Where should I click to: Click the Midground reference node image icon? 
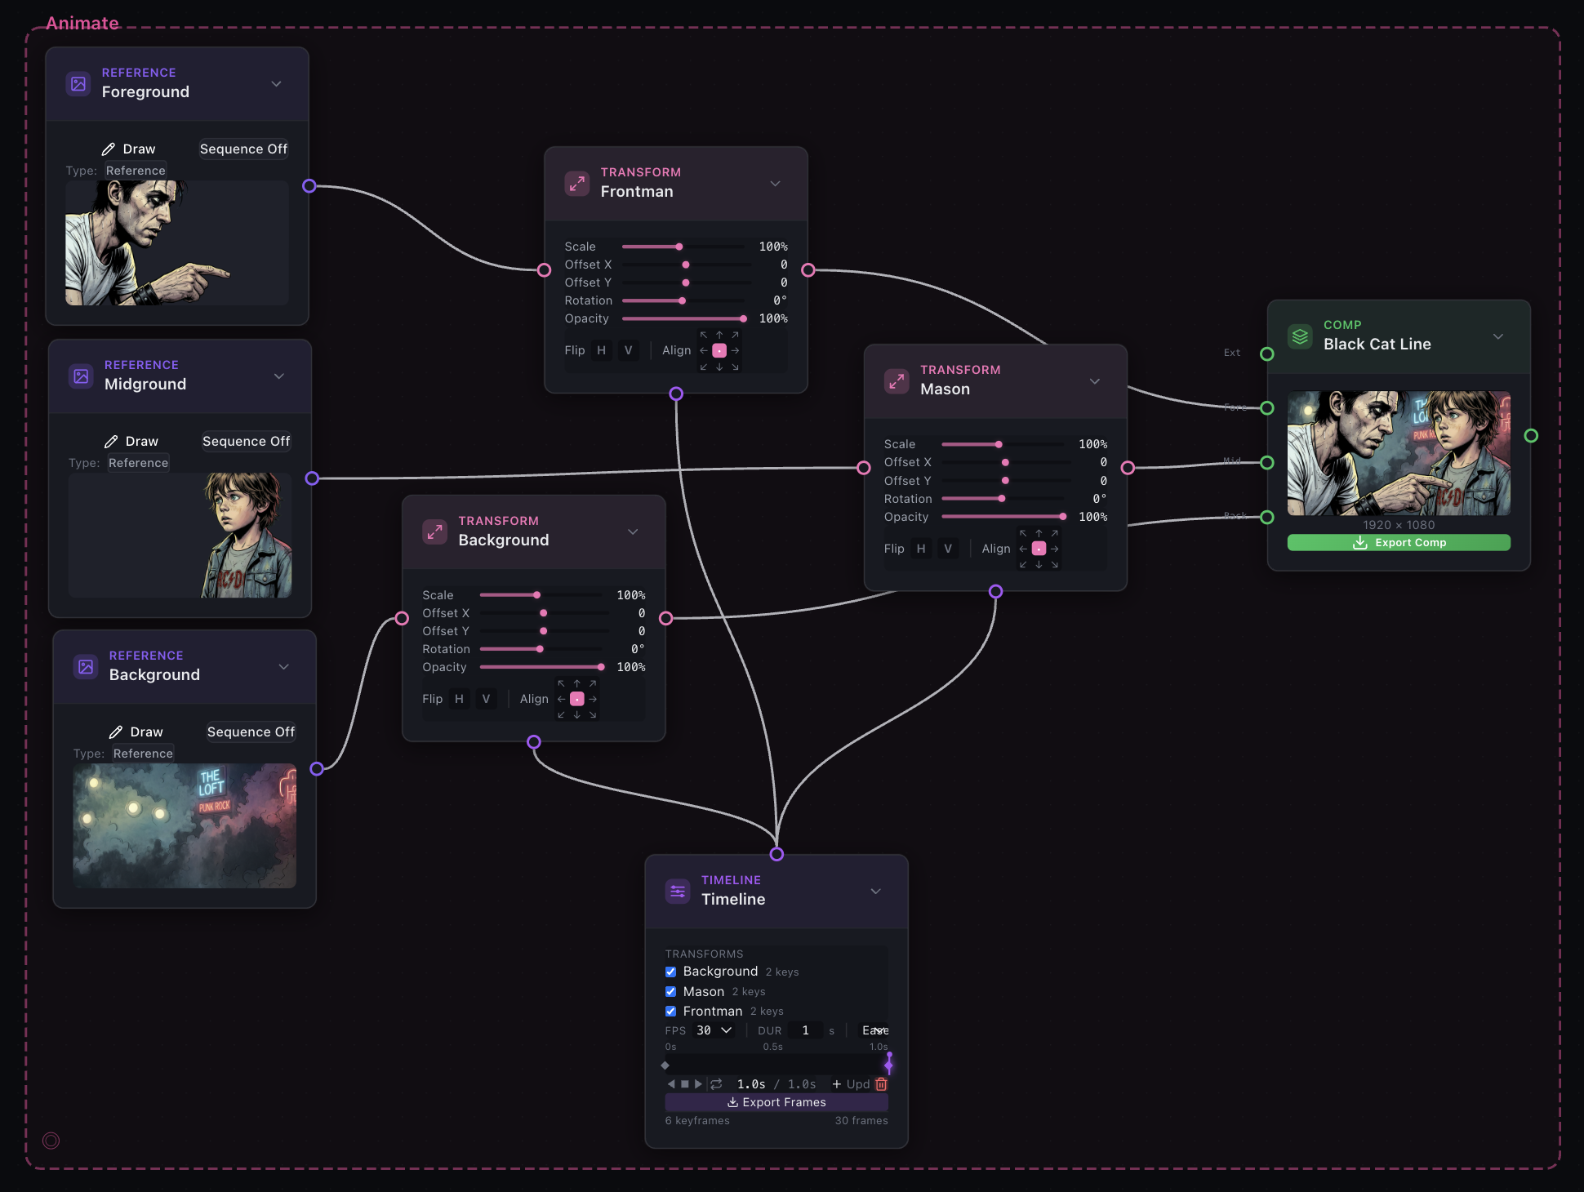click(82, 376)
